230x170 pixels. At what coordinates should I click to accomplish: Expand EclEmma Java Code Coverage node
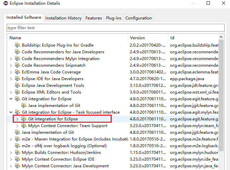[11, 72]
